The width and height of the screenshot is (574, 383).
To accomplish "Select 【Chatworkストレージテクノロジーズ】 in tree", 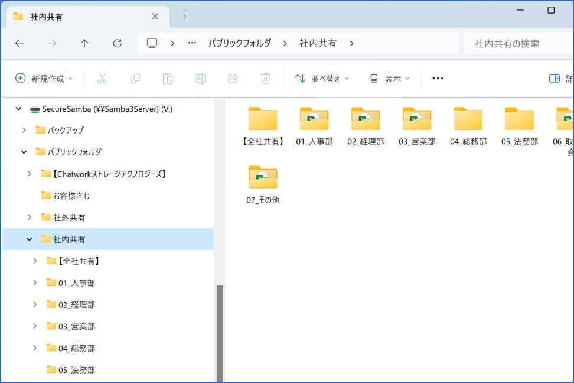I will pyautogui.click(x=109, y=174).
